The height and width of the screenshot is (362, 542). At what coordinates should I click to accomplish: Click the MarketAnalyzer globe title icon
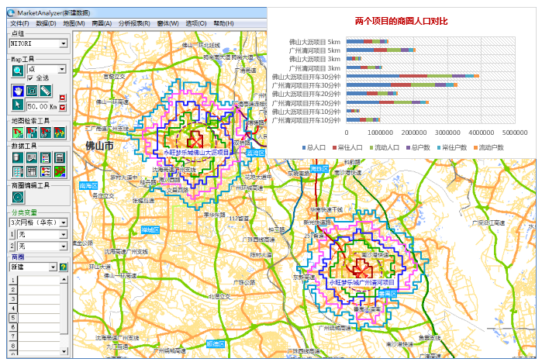[12, 13]
